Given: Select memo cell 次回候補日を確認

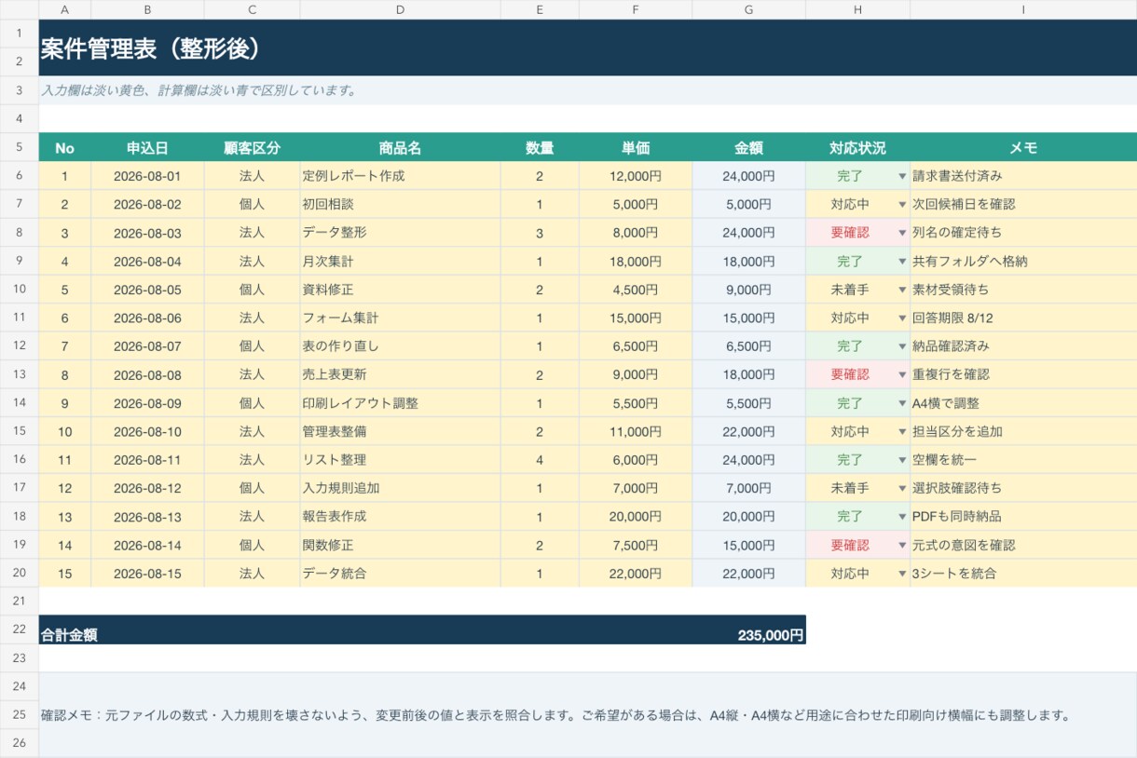Looking at the screenshot, I should [1023, 204].
